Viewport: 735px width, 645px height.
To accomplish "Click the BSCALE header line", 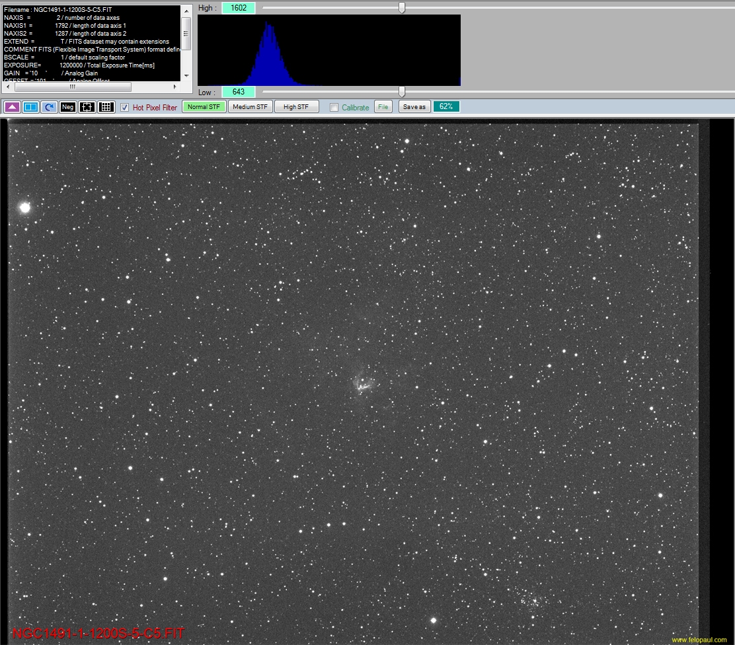I will point(65,57).
